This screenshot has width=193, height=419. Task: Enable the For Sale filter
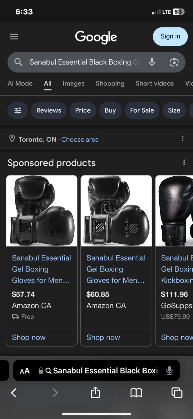point(142,110)
